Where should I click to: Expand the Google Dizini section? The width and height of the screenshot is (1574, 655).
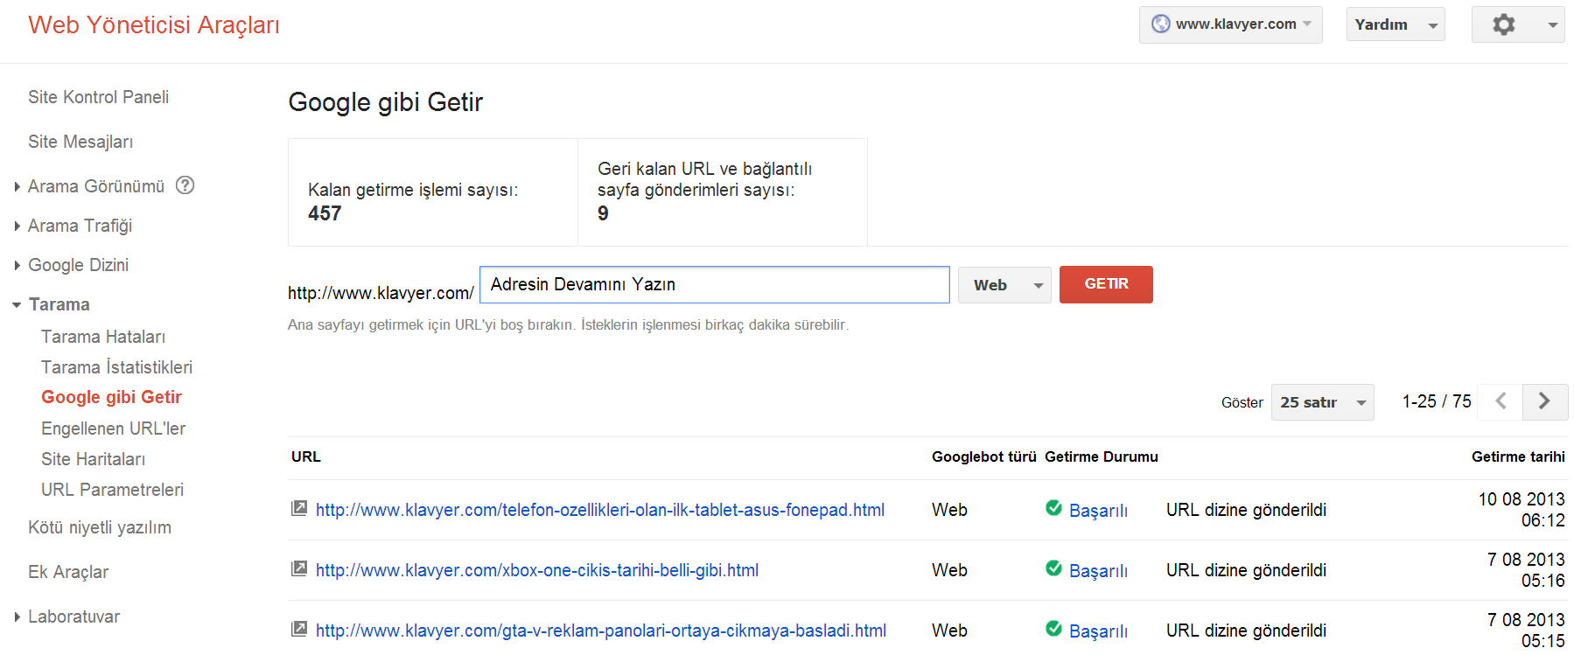click(x=78, y=265)
